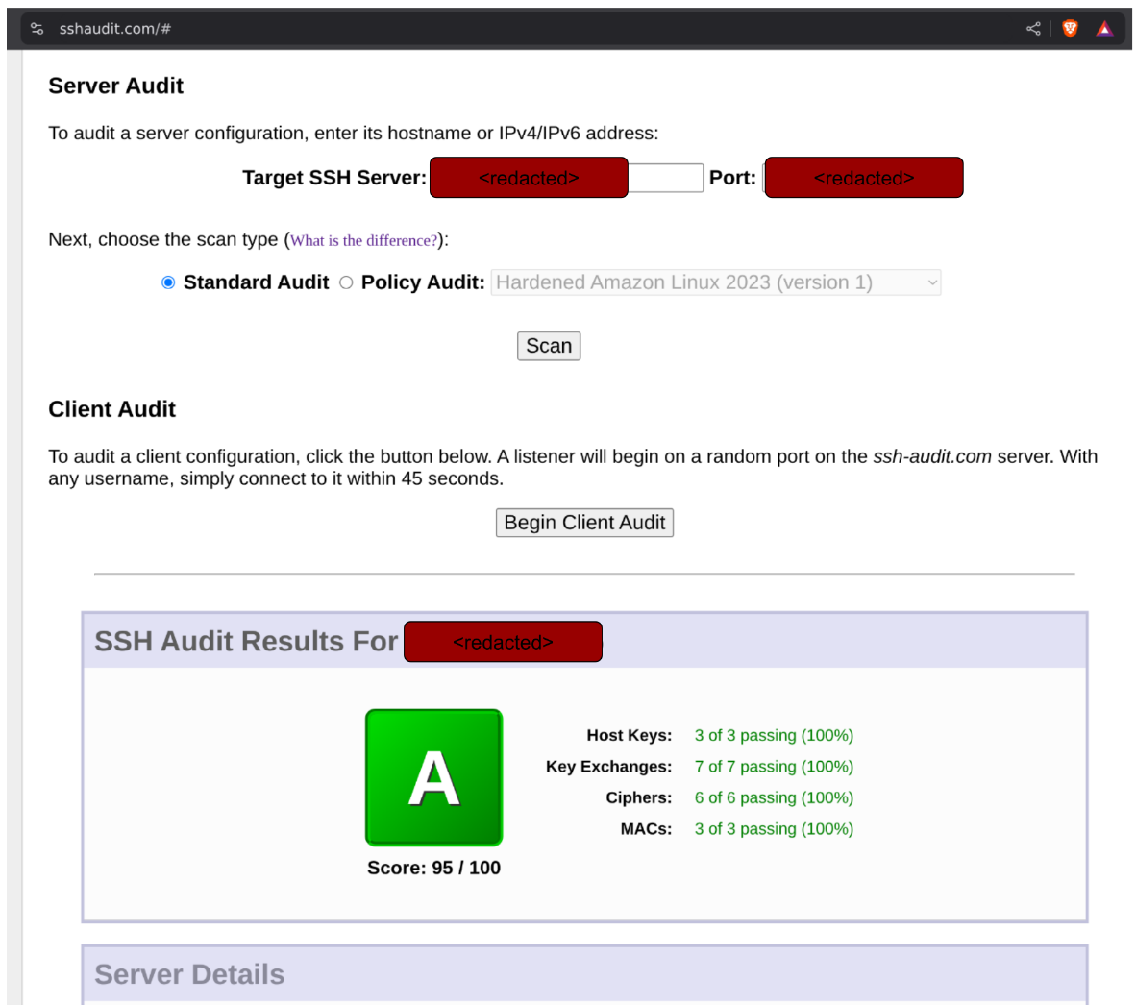The image size is (1136, 1005).
Task: Click the Brave Rewards triangle icon
Action: point(1104,29)
